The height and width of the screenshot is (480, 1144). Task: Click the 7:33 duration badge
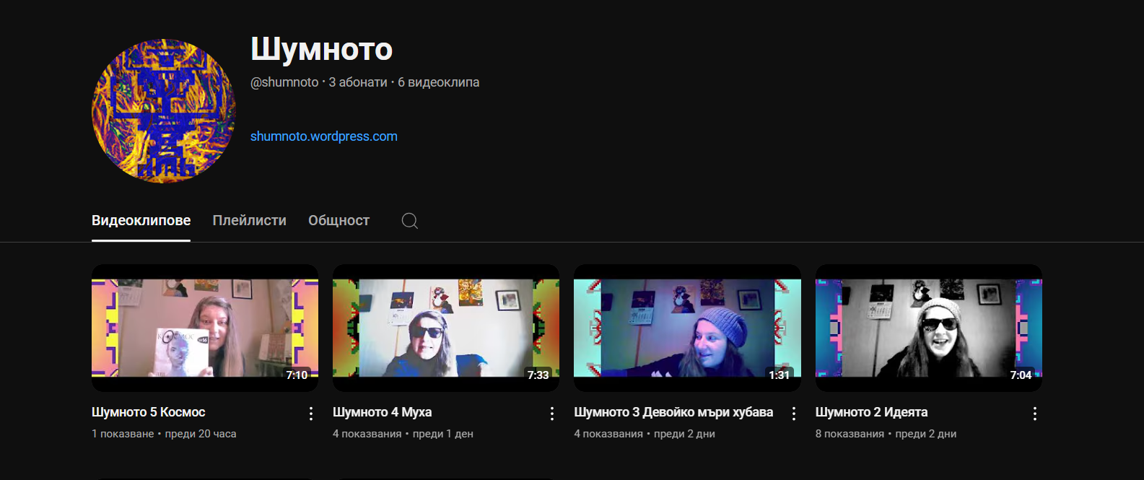pos(538,375)
